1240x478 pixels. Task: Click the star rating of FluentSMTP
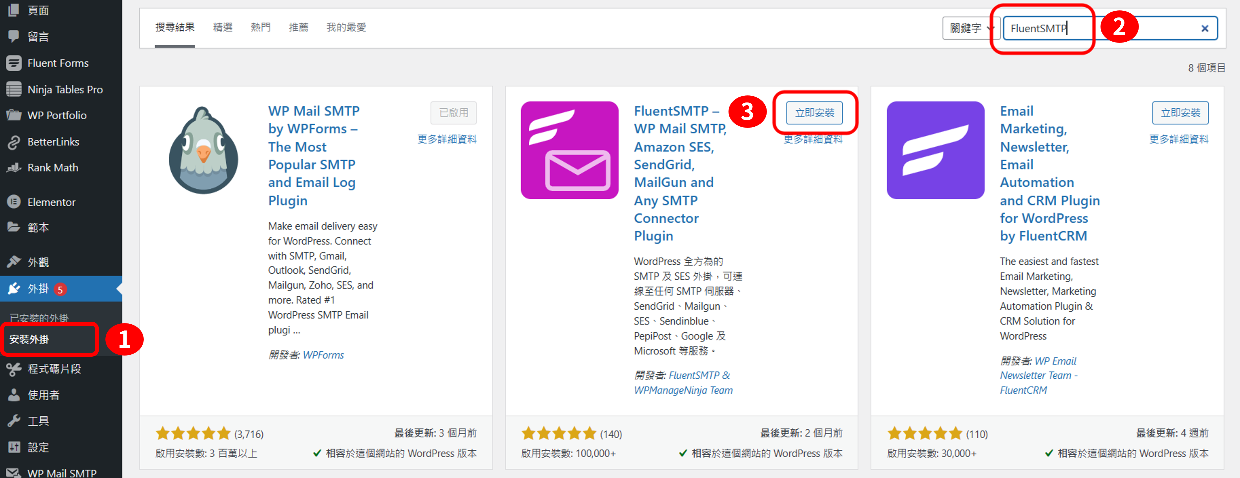[x=559, y=434]
